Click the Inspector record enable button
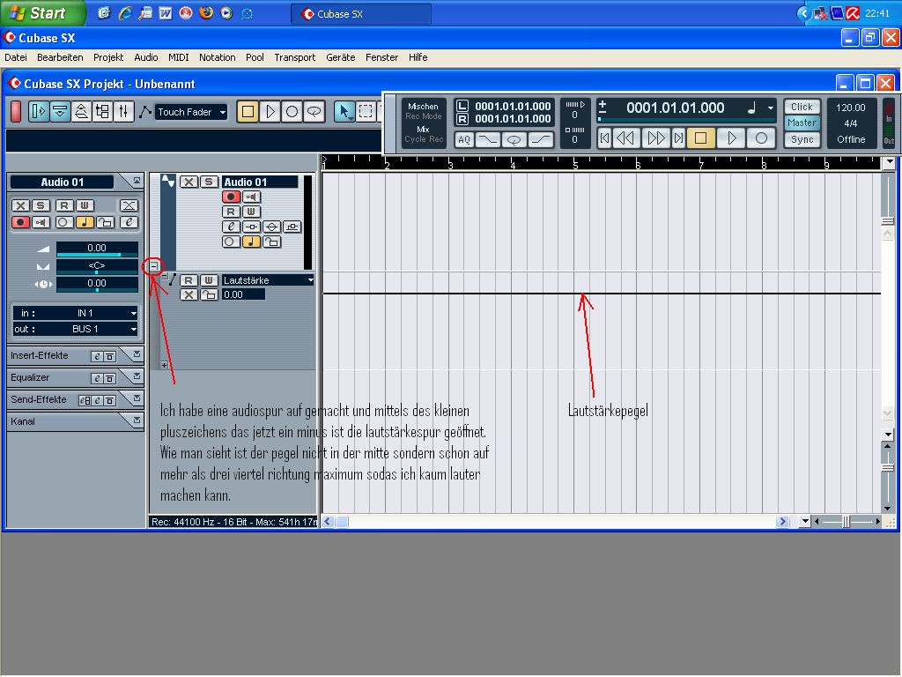The width and height of the screenshot is (902, 677). click(21, 222)
